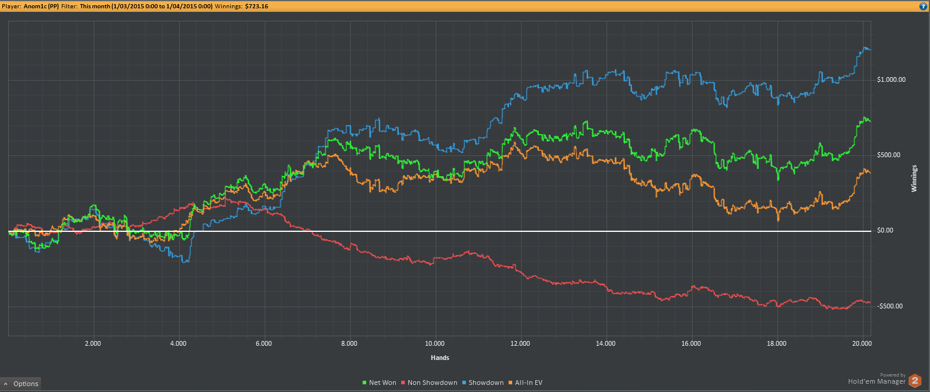This screenshot has width=930, height=392.
Task: Click the $1,000.00 axis label
Action: click(x=891, y=80)
